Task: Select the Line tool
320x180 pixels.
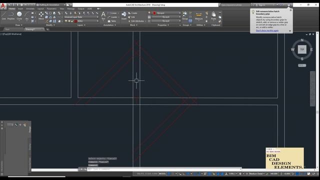Action: [x=3, y=15]
